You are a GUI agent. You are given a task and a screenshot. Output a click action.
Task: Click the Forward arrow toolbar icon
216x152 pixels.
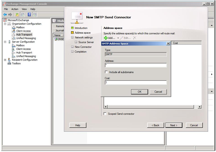[x=10, y=14]
